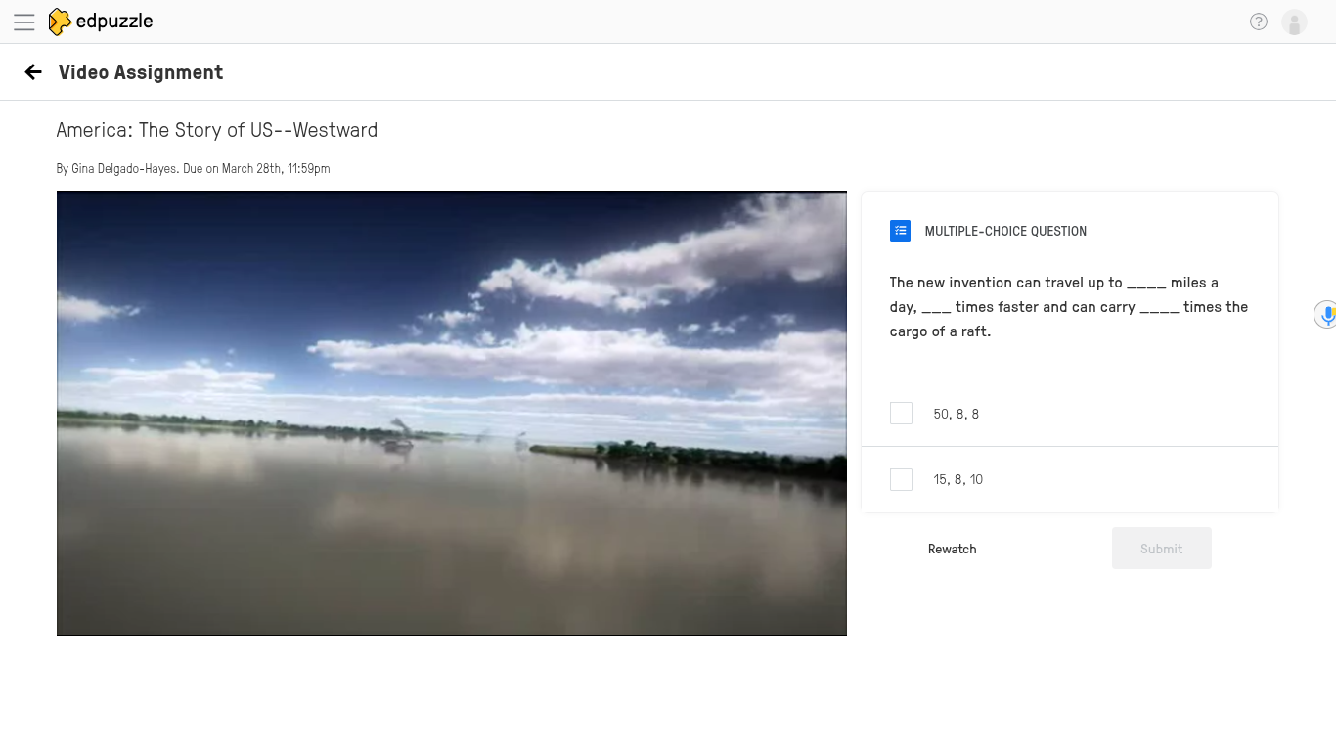
Task: Click the Rewatch button
Action: coord(953,549)
